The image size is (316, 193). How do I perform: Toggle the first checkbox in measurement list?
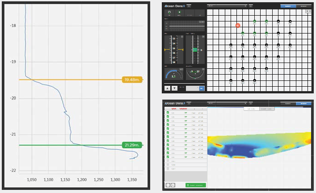[x=168, y=113]
